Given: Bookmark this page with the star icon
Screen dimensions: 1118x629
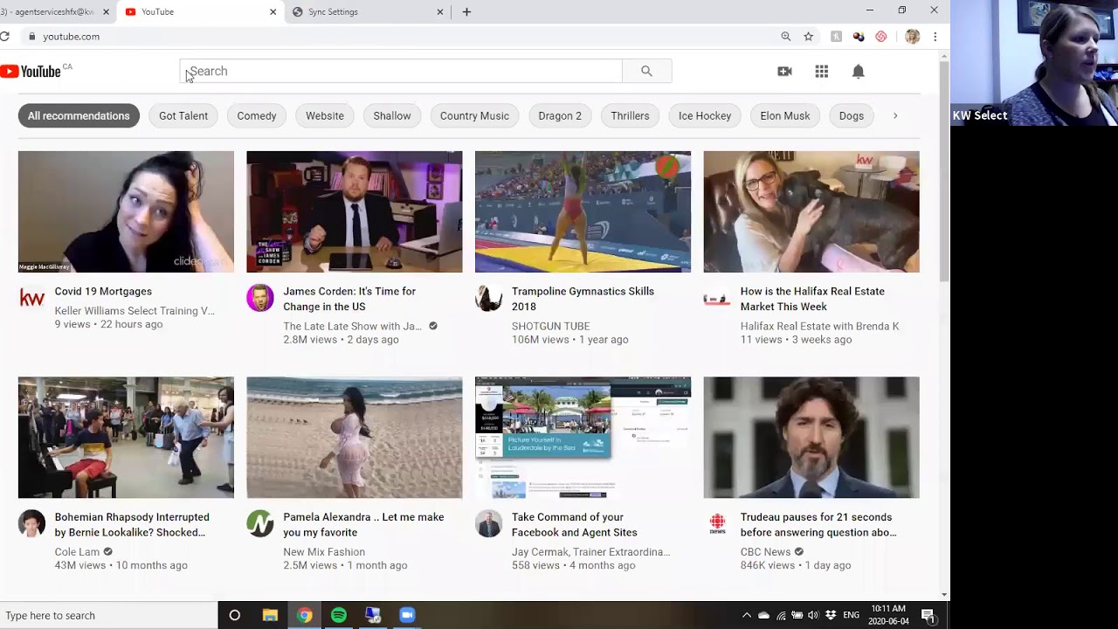Looking at the screenshot, I should (809, 37).
